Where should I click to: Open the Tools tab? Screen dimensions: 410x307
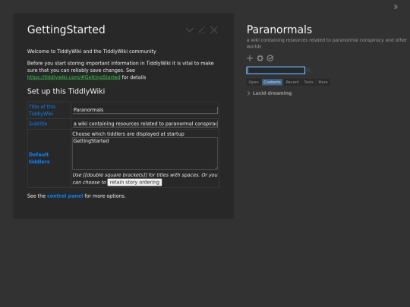tap(308, 82)
